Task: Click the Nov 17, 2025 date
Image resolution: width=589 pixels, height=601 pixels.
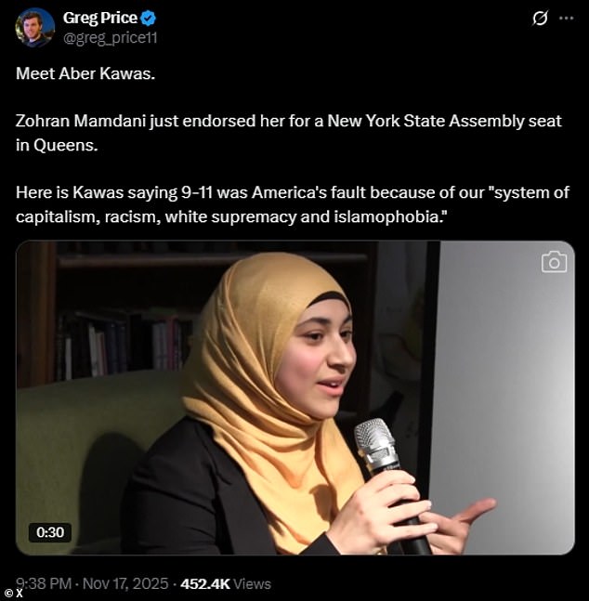Action: coord(125,583)
